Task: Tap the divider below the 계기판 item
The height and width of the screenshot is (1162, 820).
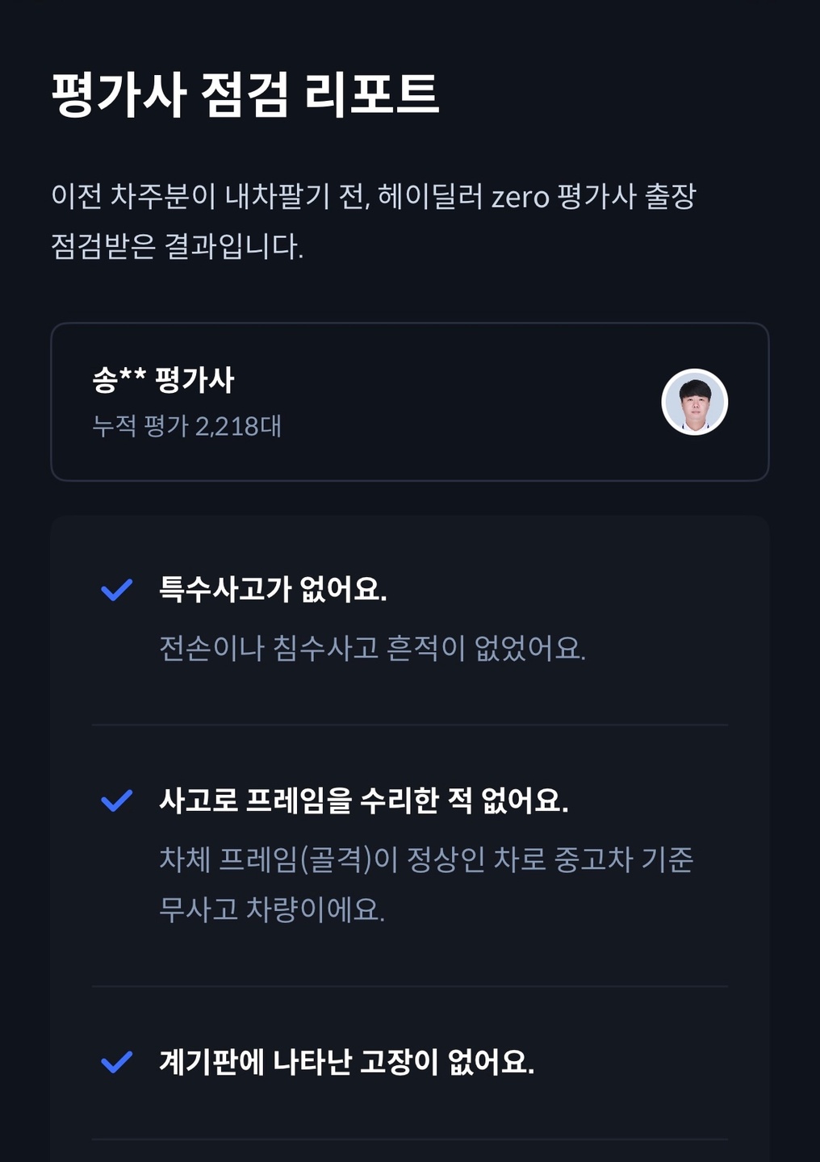Action: (410, 1139)
